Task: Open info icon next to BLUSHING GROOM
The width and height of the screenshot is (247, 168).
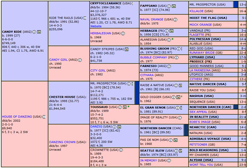Action: (x=178, y=49)
